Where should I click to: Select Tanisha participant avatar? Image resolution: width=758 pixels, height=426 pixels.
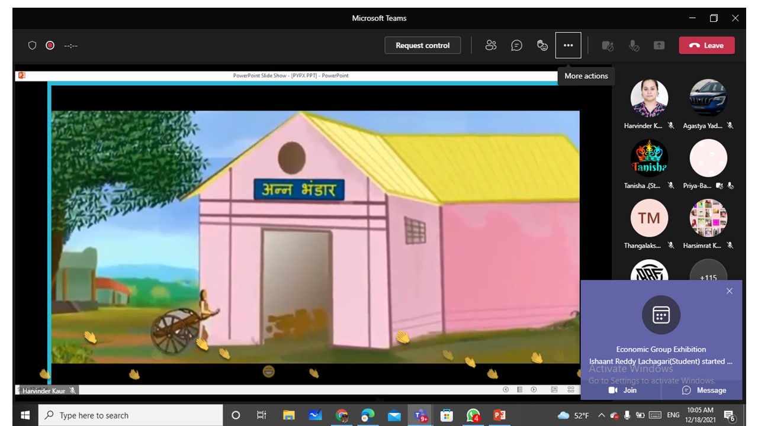tap(649, 158)
